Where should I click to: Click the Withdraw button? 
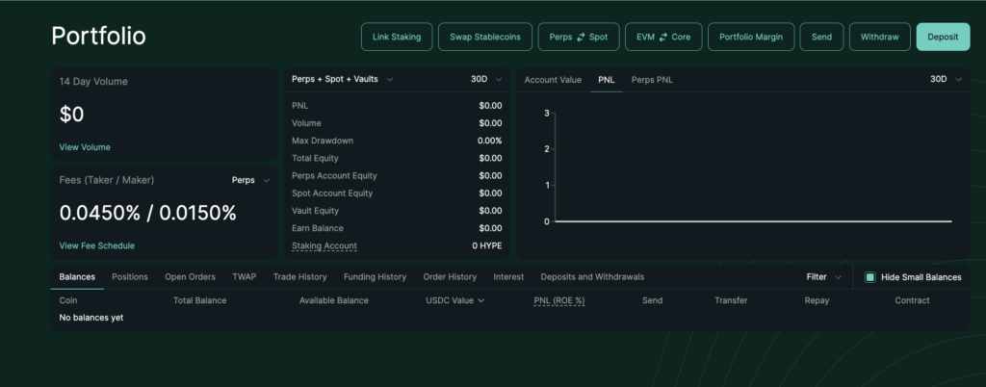click(879, 37)
